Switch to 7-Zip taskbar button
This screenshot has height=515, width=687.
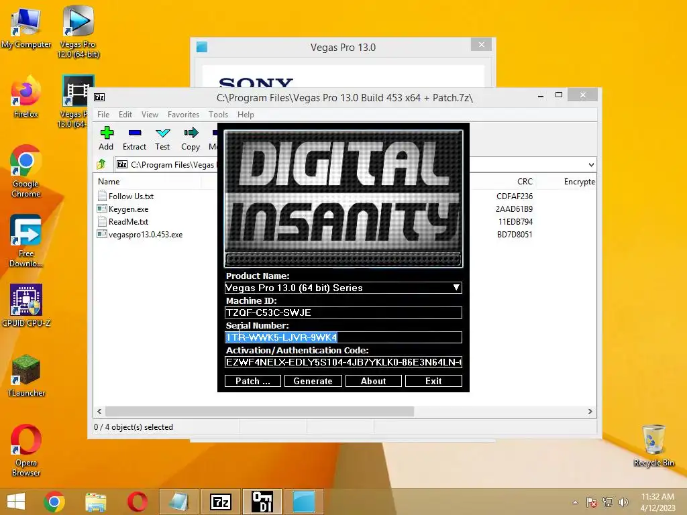pyautogui.click(x=220, y=502)
